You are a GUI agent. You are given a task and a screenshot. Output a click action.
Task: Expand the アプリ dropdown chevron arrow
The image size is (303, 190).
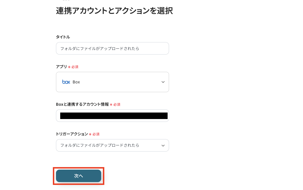coord(163,82)
